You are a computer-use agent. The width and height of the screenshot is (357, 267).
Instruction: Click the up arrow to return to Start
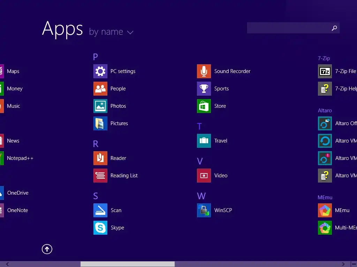click(47, 249)
